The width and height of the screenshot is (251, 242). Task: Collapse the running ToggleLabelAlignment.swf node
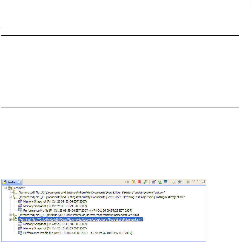10,220
